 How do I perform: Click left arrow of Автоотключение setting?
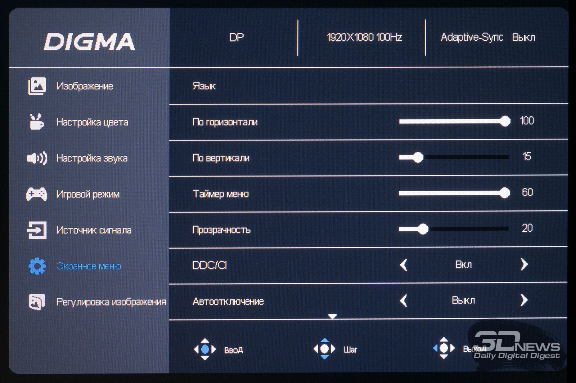click(404, 300)
